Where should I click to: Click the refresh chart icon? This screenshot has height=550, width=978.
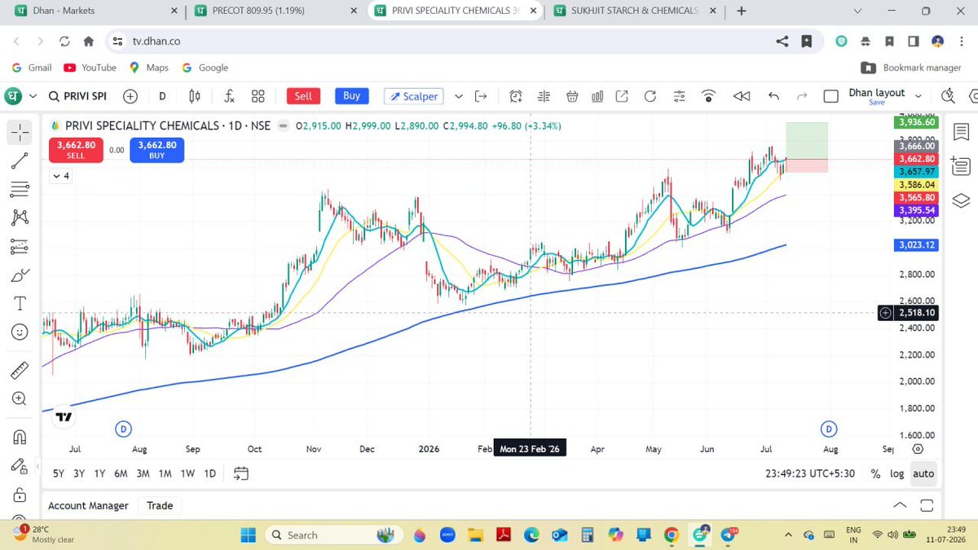650,96
